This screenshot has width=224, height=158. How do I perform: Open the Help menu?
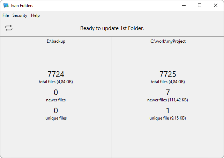pos(35,15)
